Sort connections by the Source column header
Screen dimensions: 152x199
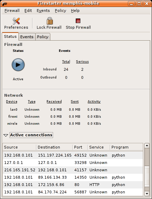[x=20, y=147]
